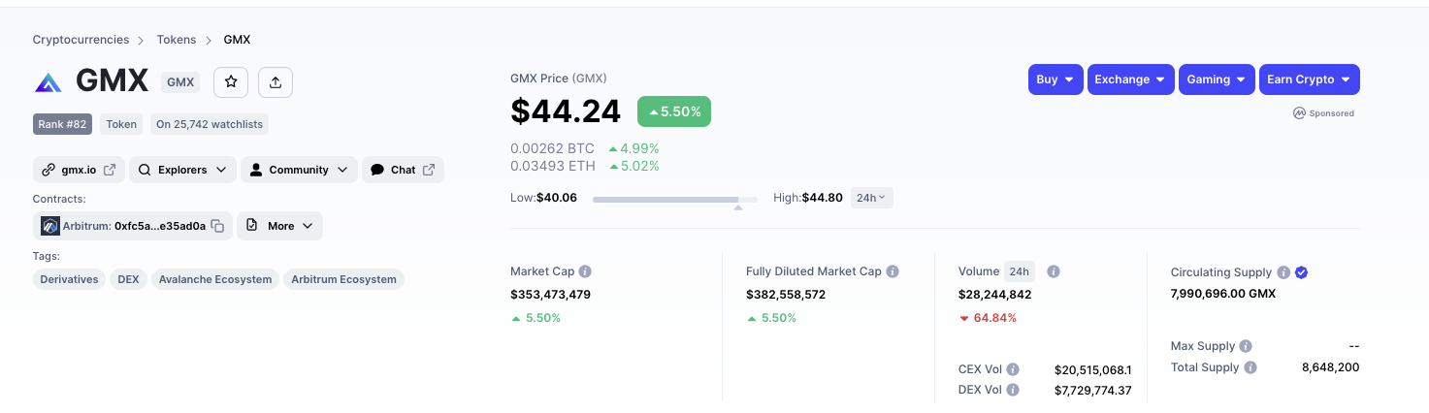Open the Buy dropdown menu

(1056, 79)
